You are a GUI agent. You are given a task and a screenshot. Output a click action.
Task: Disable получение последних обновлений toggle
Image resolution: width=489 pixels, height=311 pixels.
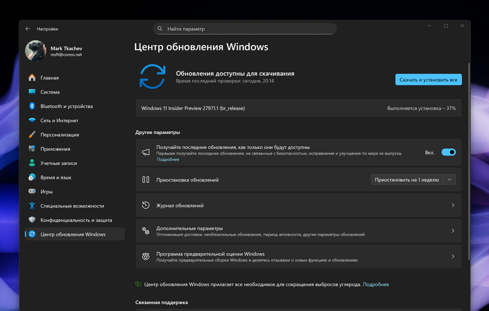(x=448, y=152)
